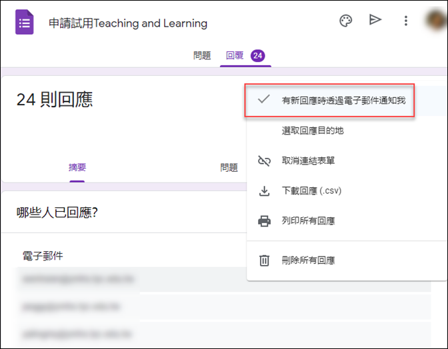Viewport: 448px width, 349px height.
Task: Click the form title 申請試用Teaching and Learning
Action: click(128, 23)
